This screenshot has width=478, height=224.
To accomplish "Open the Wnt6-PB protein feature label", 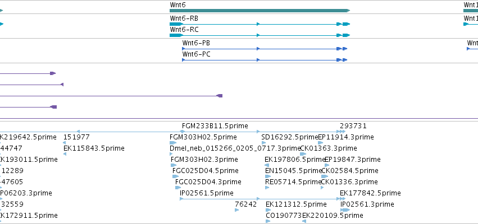I will [196, 43].
